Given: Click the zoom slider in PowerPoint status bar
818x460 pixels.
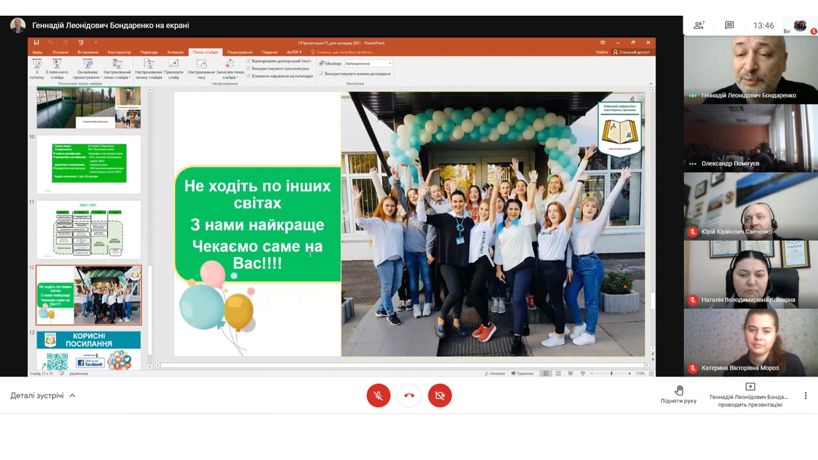Looking at the screenshot, I should (x=611, y=374).
